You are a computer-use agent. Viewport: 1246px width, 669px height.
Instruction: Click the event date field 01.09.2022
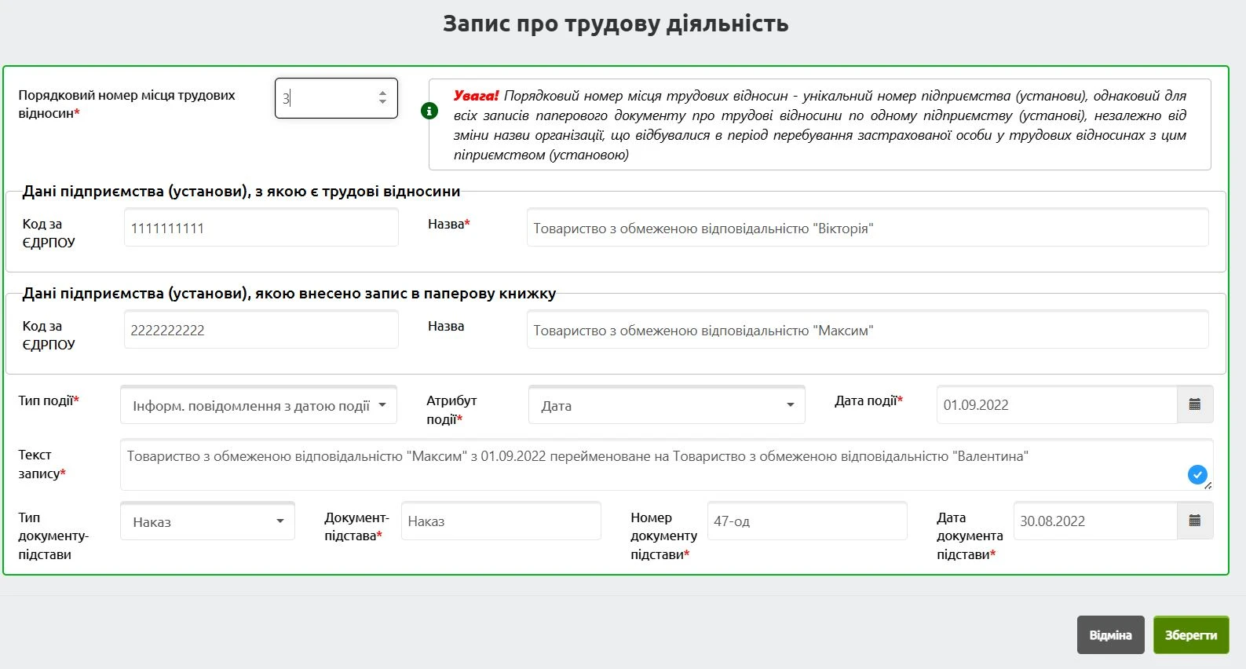1056,405
